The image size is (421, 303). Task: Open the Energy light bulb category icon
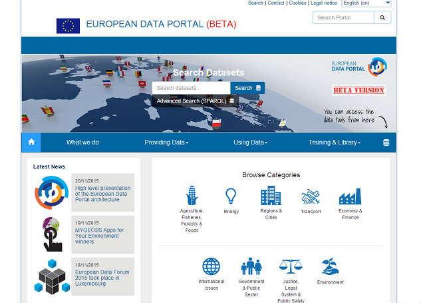pyautogui.click(x=231, y=196)
